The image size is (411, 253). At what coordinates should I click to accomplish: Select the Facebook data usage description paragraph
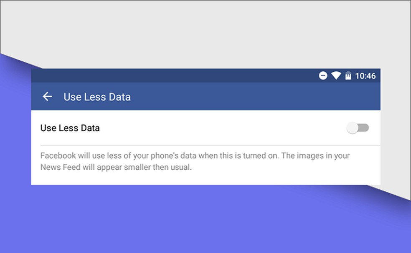coord(195,161)
